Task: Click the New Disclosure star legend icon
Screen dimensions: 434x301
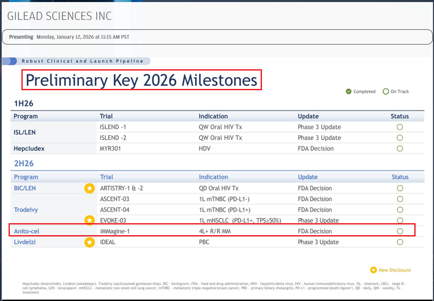Action: 373,270
